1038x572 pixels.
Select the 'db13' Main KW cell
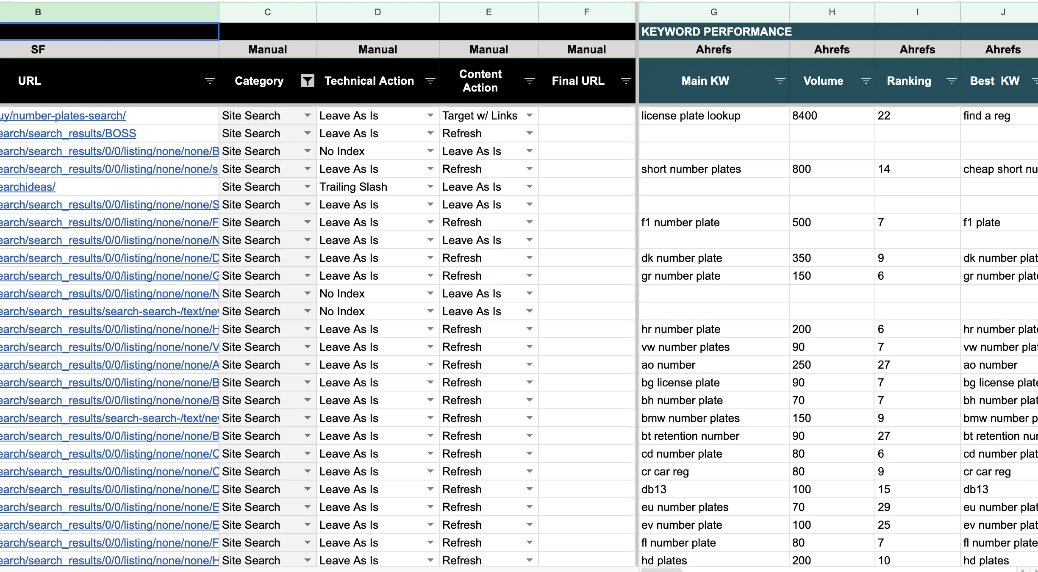714,489
